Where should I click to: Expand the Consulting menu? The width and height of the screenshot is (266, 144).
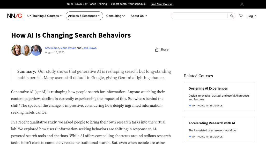pos(115,16)
